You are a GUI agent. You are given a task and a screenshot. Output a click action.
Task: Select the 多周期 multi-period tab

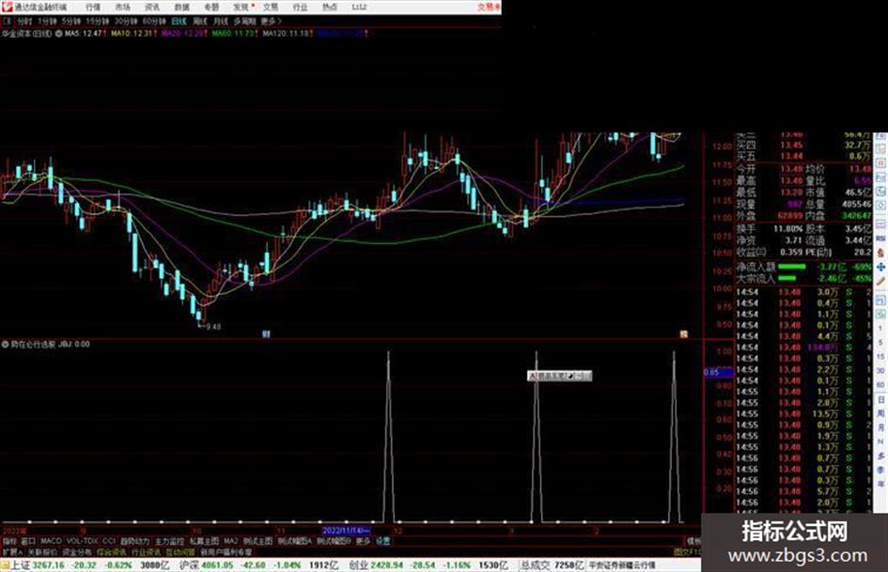(244, 22)
